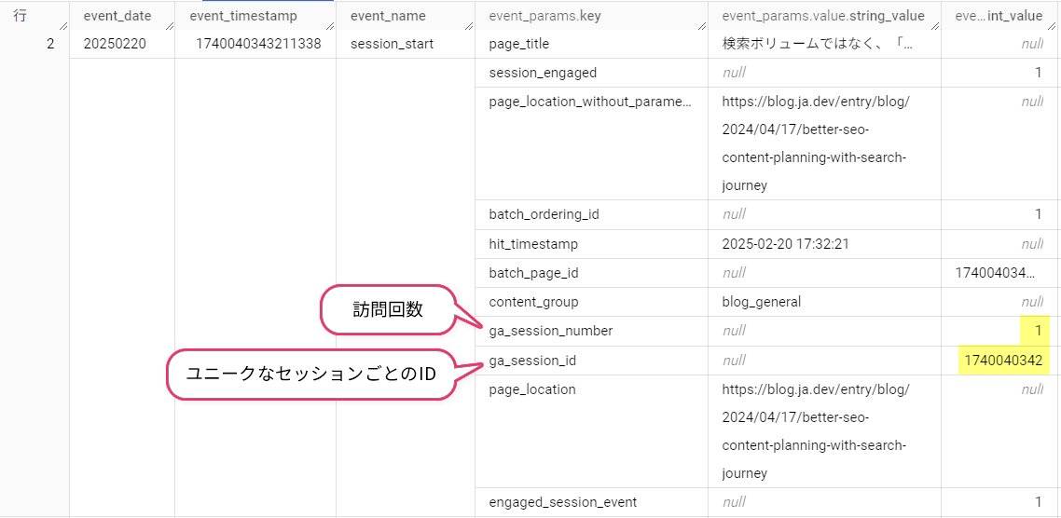Click the URL value of page_location_without_parame… row
This screenshot has width=1061, height=518.
click(x=816, y=143)
